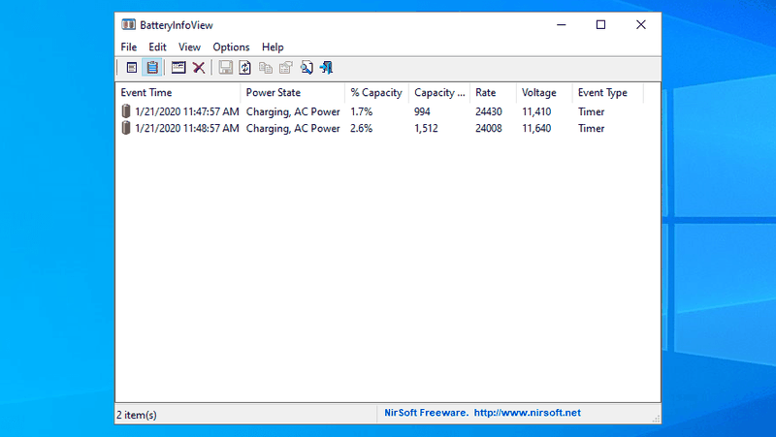Image resolution: width=776 pixels, height=437 pixels.
Task: Click the BatteryInfoView title bar app icon
Action: point(128,25)
